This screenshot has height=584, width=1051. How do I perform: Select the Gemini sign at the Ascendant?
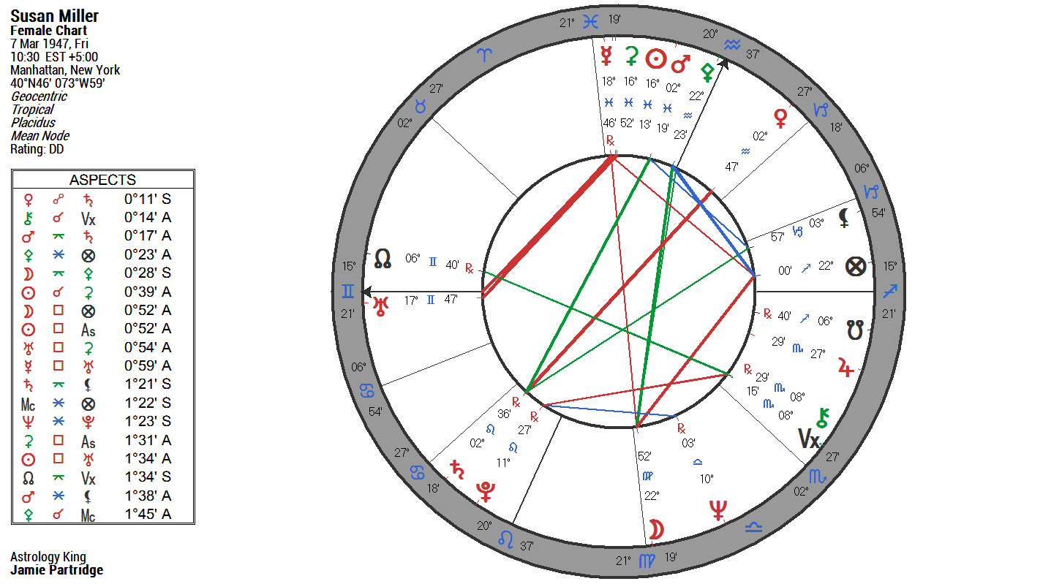(x=347, y=292)
